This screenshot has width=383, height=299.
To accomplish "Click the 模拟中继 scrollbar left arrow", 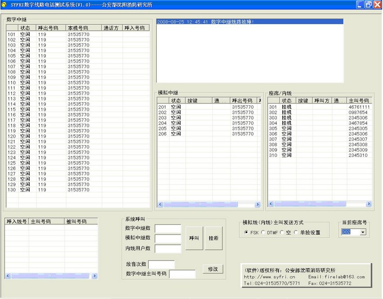I will (x=160, y=204).
